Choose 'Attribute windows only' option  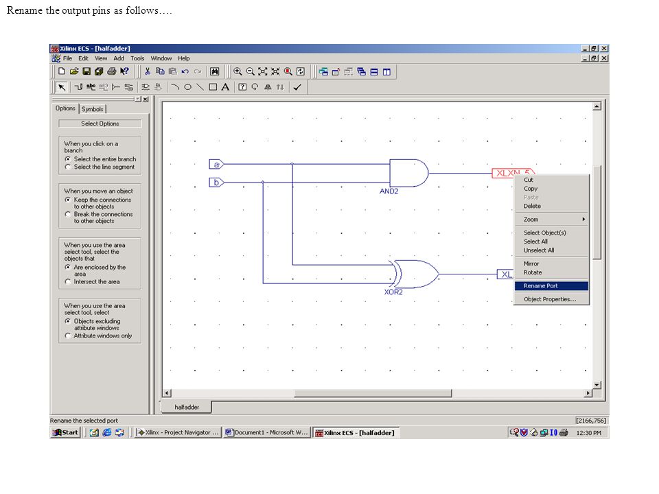68,336
